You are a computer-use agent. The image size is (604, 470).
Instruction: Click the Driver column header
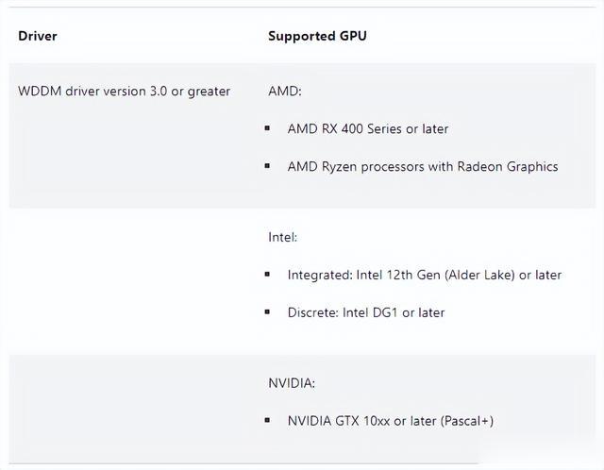38,36
